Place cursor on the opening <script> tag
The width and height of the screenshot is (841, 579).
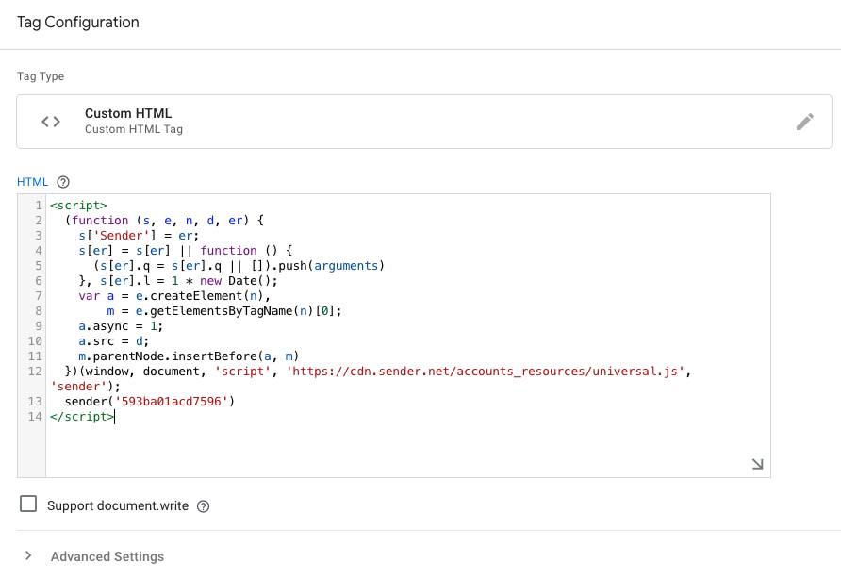pyautogui.click(x=79, y=206)
